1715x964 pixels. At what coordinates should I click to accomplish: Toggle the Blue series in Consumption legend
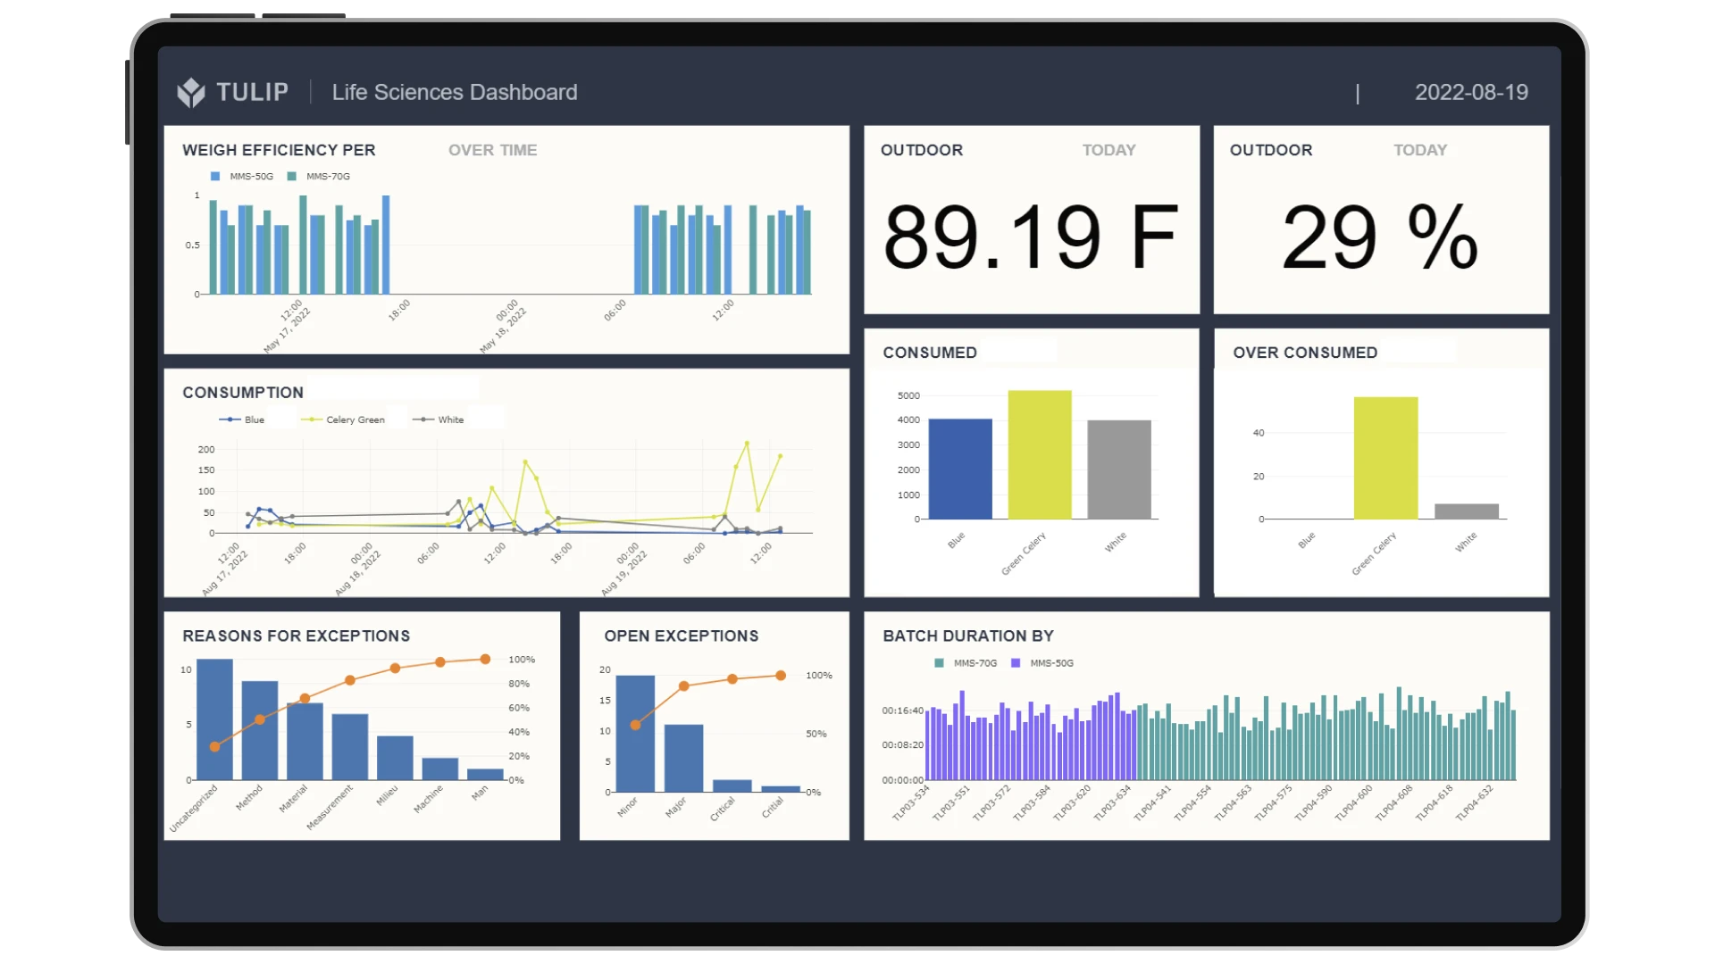coord(242,420)
